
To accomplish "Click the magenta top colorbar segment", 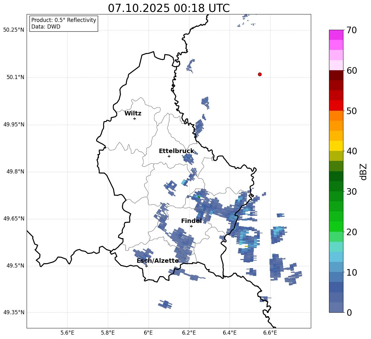I will 336,35.
